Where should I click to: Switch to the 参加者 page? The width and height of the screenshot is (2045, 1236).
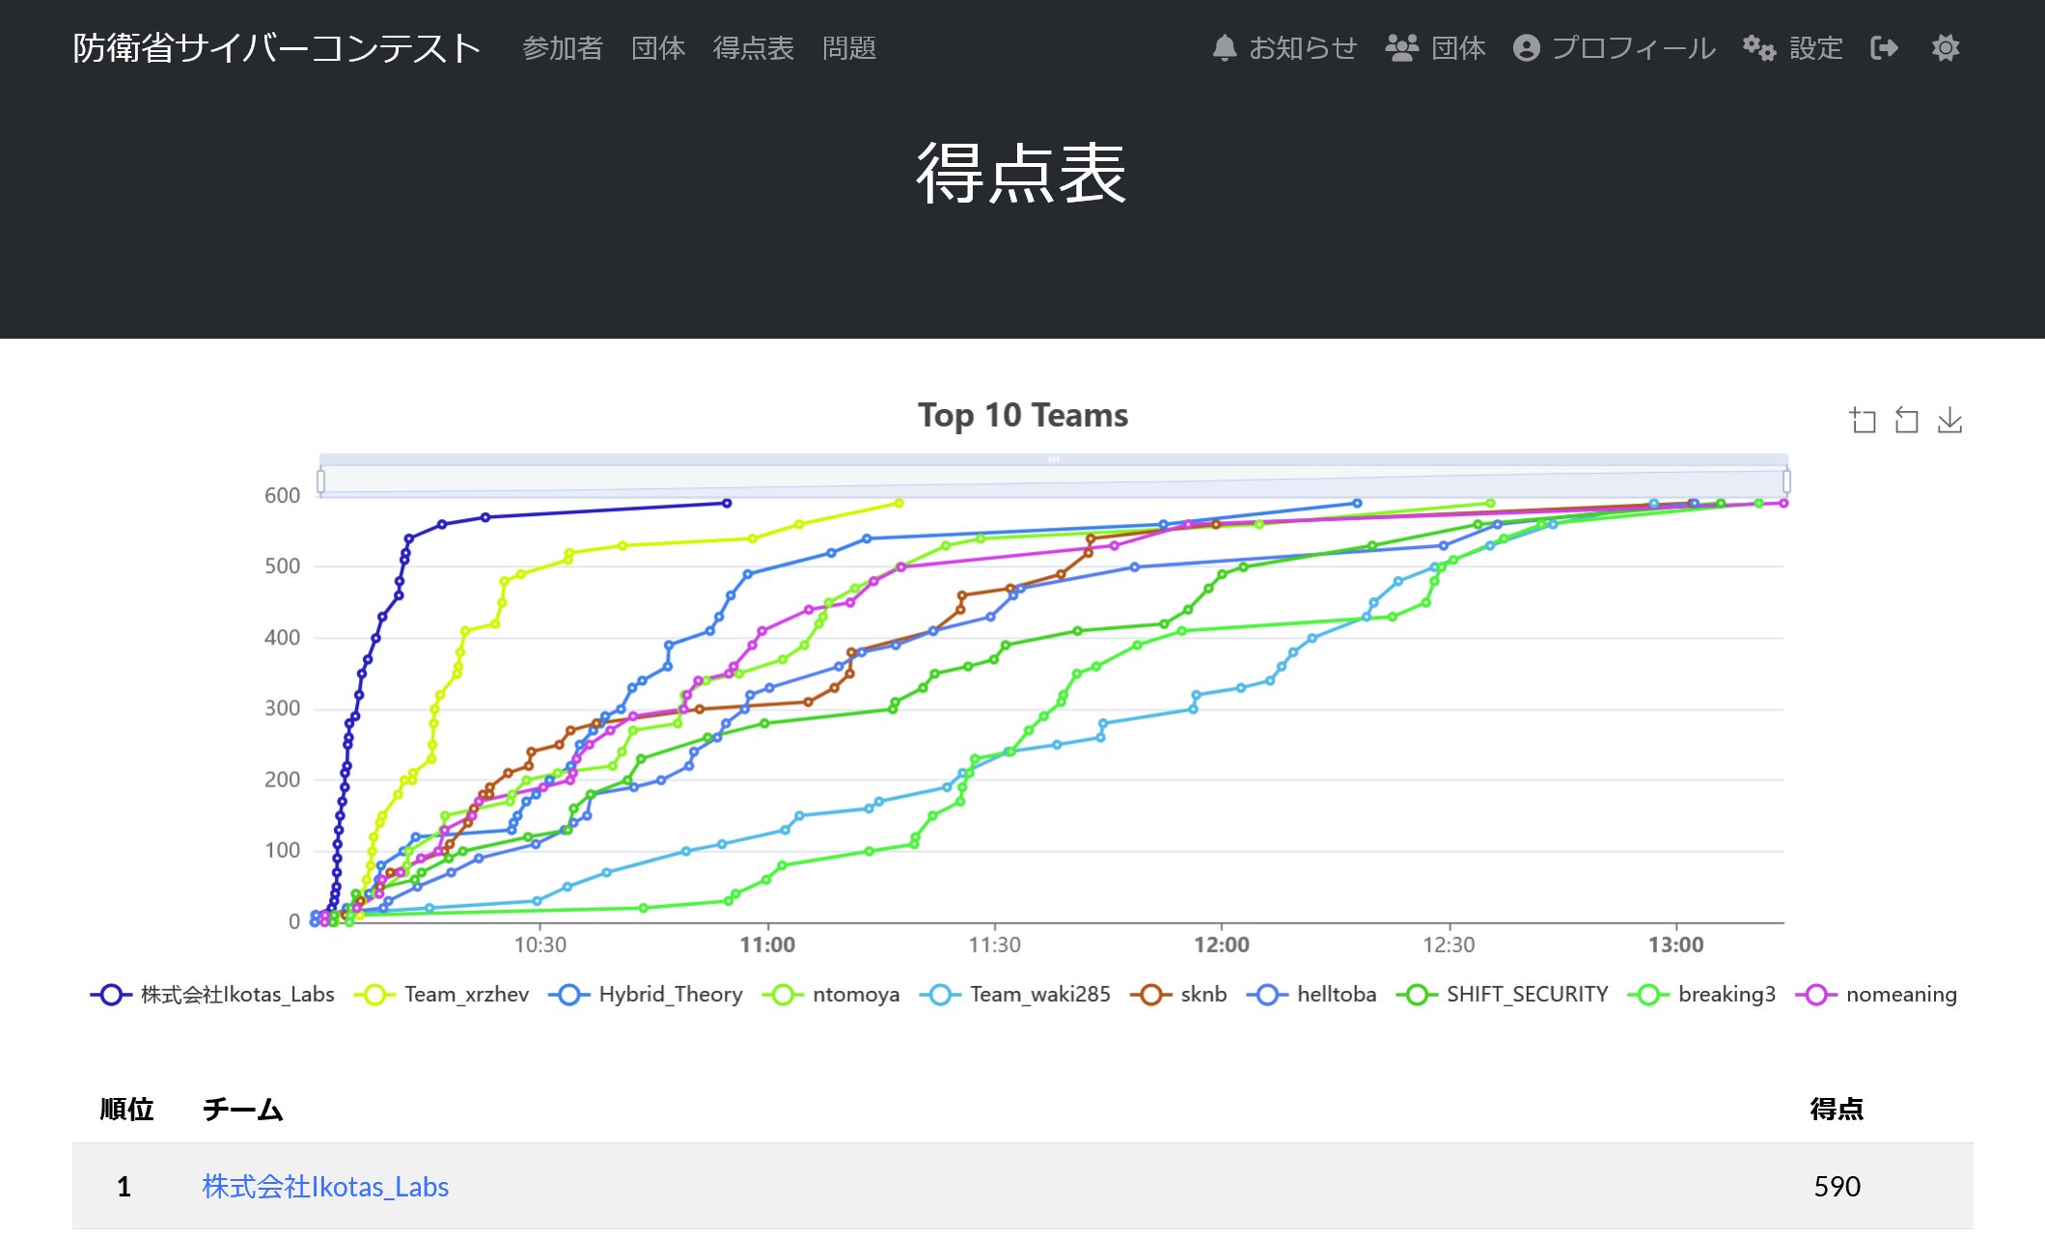point(563,48)
